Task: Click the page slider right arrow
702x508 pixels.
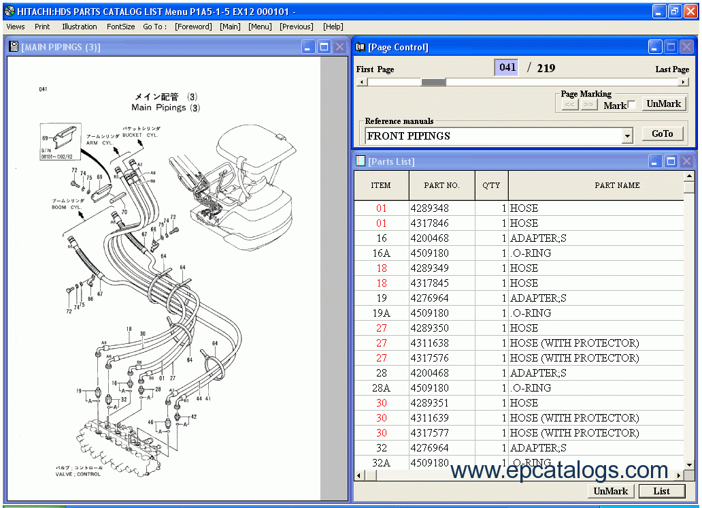Action: [x=683, y=82]
